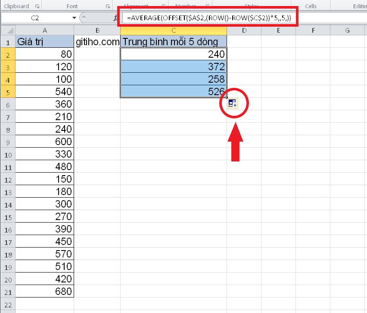Click cell A20 with value 420
The image size is (367, 313).
(45, 279)
